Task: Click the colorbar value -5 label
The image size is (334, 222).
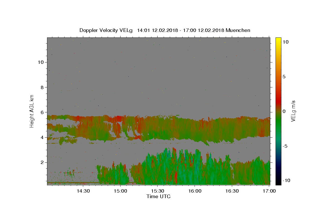Action: (x=285, y=146)
